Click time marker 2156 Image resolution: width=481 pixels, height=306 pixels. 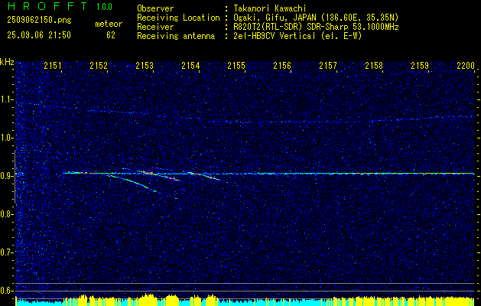coord(282,66)
